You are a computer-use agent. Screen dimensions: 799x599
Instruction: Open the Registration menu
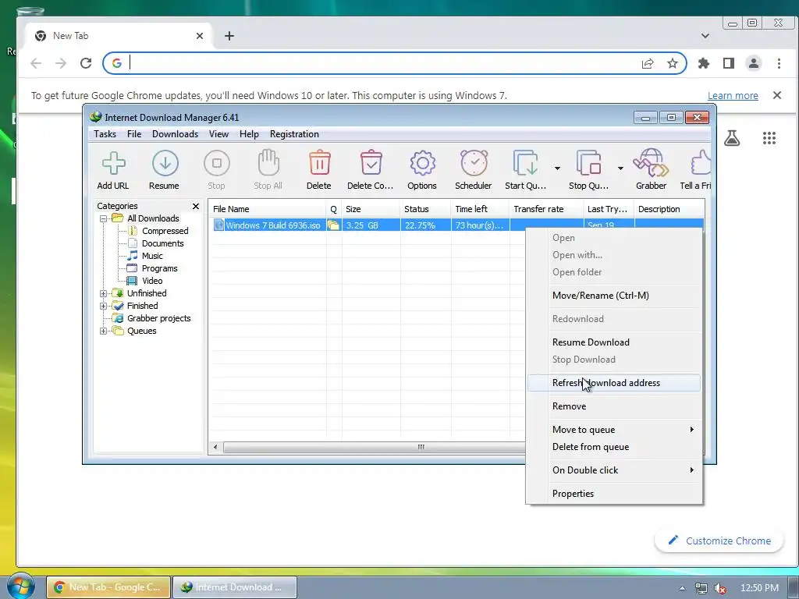[x=294, y=134]
